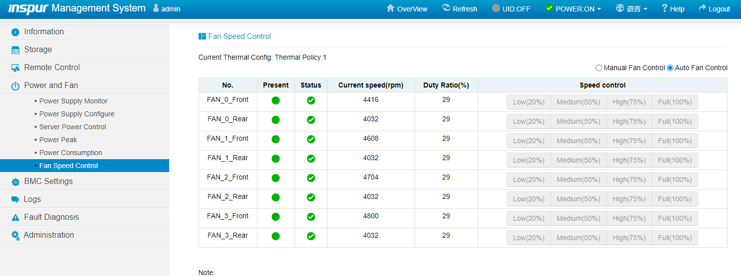Open Power Supply Monitor page
Image resolution: width=741 pixels, height=276 pixels.
pyautogui.click(x=73, y=101)
